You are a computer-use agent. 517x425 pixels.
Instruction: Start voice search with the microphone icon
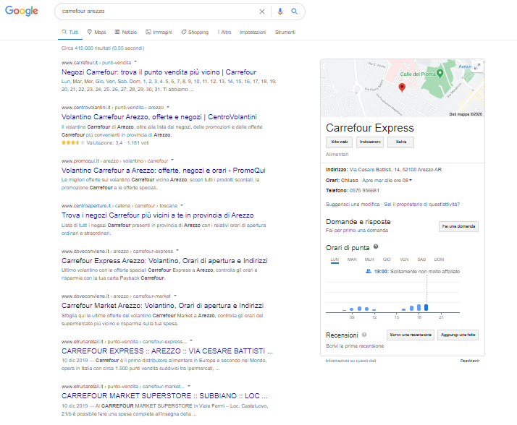point(280,12)
